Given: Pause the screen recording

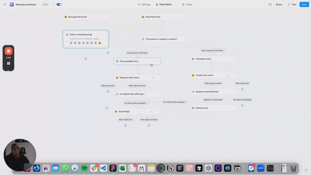Looking at the screenshot, I should [x=9, y=63].
